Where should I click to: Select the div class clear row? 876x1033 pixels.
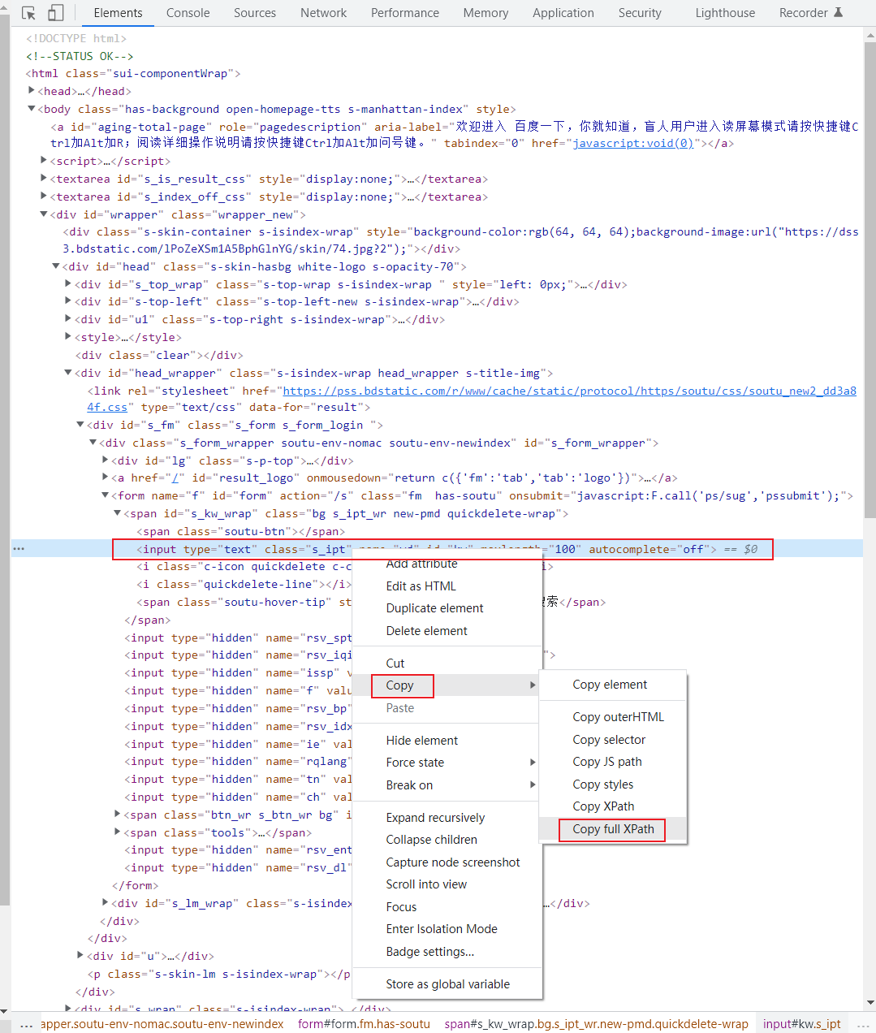[x=159, y=355]
